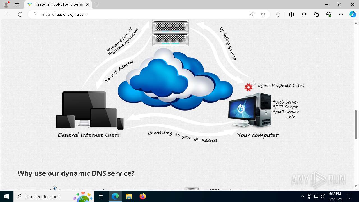Open the Collections panel
This screenshot has width=359, height=202.
click(316, 14)
